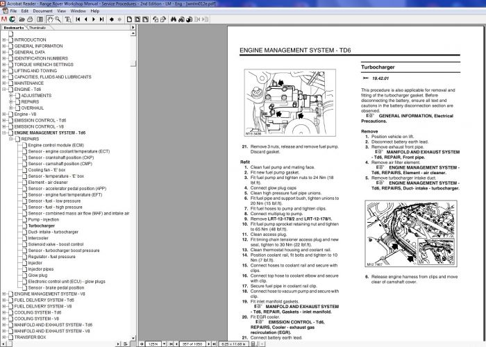The height and width of the screenshot is (347, 486).
Task: Switch to the Thumbnails tab
Action: point(37,28)
